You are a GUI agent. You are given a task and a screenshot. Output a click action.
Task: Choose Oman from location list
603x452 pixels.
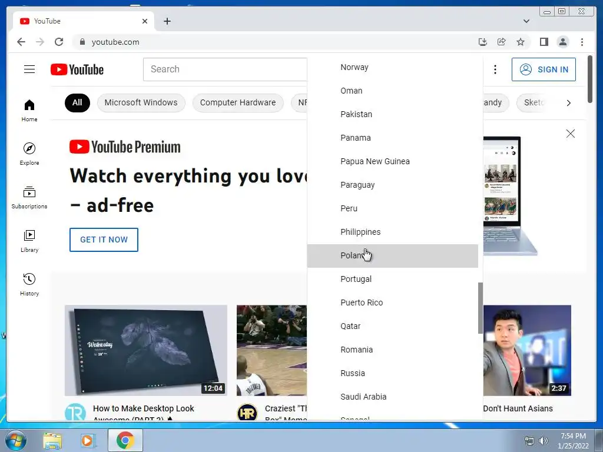(392, 91)
